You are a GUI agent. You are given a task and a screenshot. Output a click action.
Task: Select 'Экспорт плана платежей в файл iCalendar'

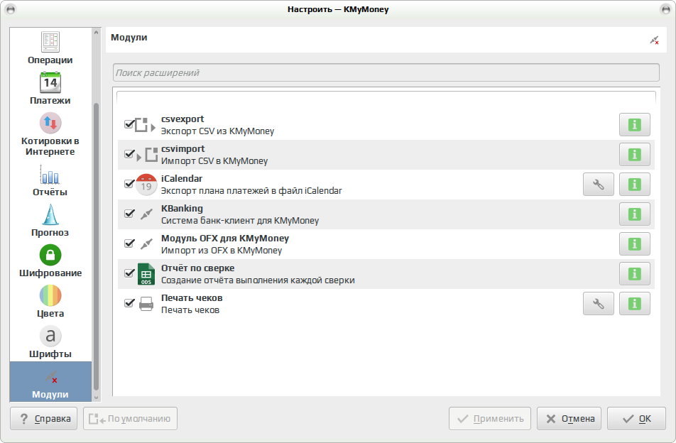click(251, 190)
